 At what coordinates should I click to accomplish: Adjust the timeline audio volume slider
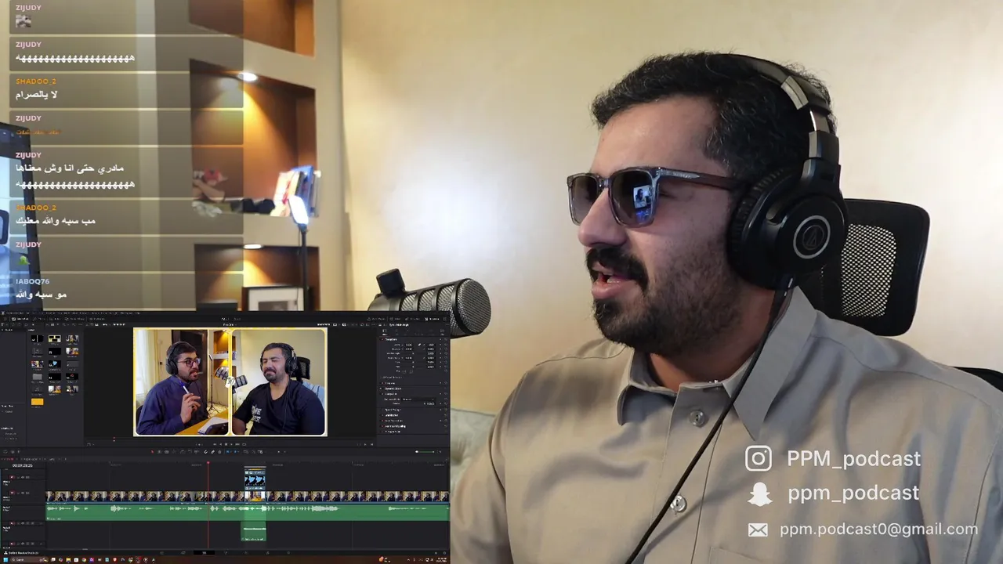tap(426, 452)
